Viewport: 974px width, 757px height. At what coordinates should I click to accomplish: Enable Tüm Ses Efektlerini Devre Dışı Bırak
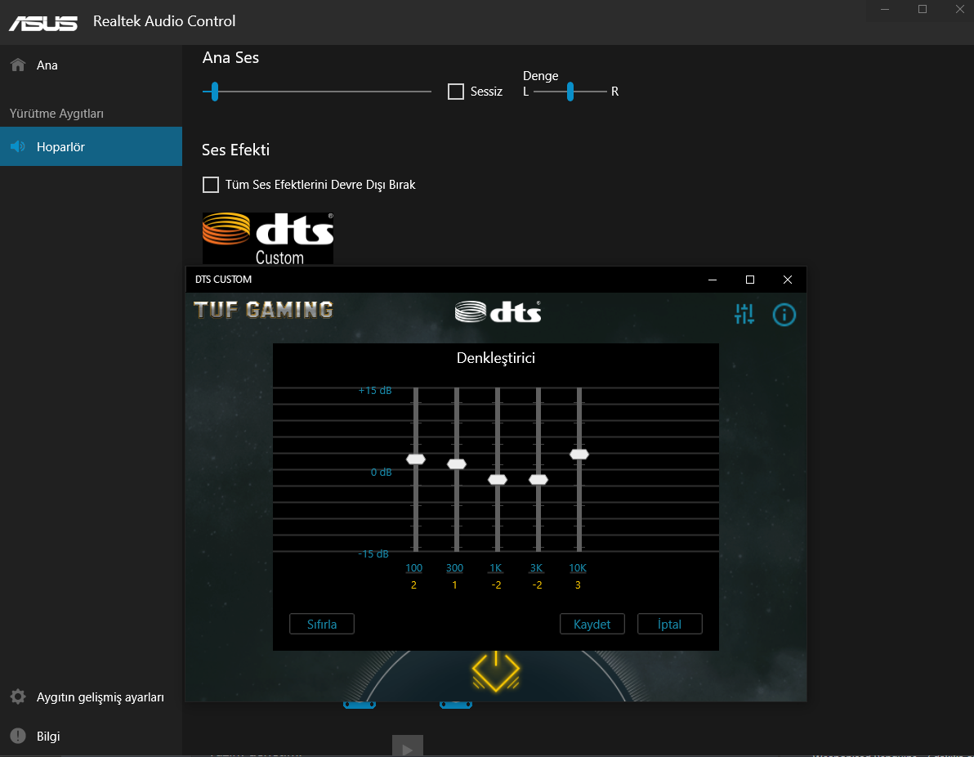(211, 185)
